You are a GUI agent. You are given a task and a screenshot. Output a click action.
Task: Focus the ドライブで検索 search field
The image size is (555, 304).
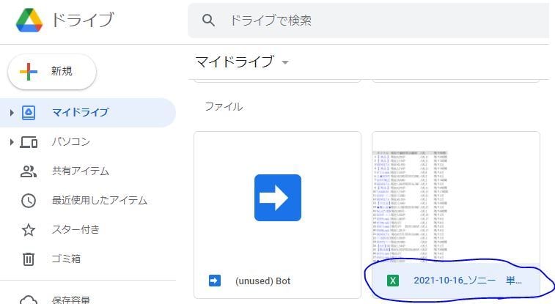(368, 21)
